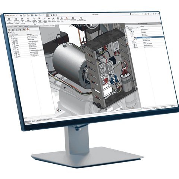Toggle the CLEAN REQ'D LAMP component checkbox
The width and height of the screenshot is (179, 179).
(x=14, y=42)
